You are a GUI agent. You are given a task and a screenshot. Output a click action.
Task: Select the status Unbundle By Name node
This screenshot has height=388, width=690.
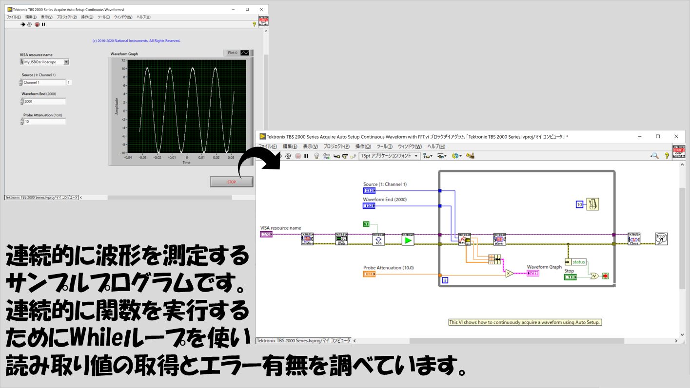tap(575, 262)
